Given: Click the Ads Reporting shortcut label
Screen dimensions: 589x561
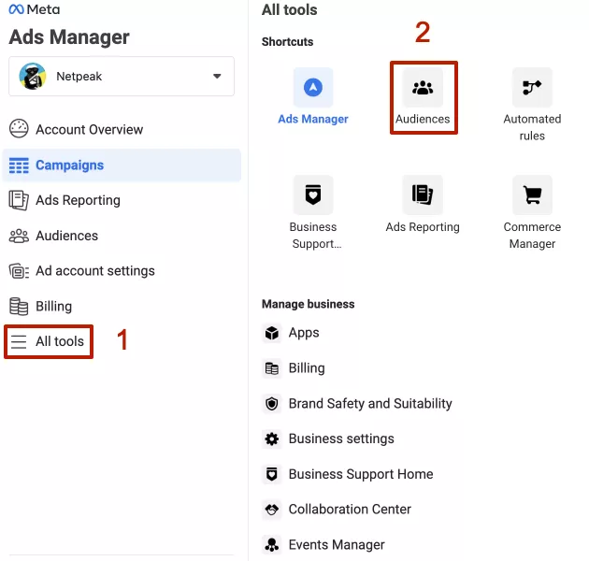Looking at the screenshot, I should pos(423,227).
